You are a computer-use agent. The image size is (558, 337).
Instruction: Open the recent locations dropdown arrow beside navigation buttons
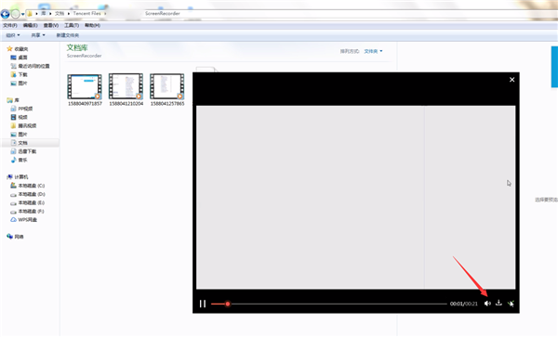point(22,14)
